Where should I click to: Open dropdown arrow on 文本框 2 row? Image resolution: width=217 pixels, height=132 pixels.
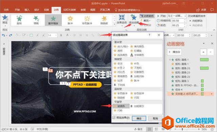tap(212, 94)
